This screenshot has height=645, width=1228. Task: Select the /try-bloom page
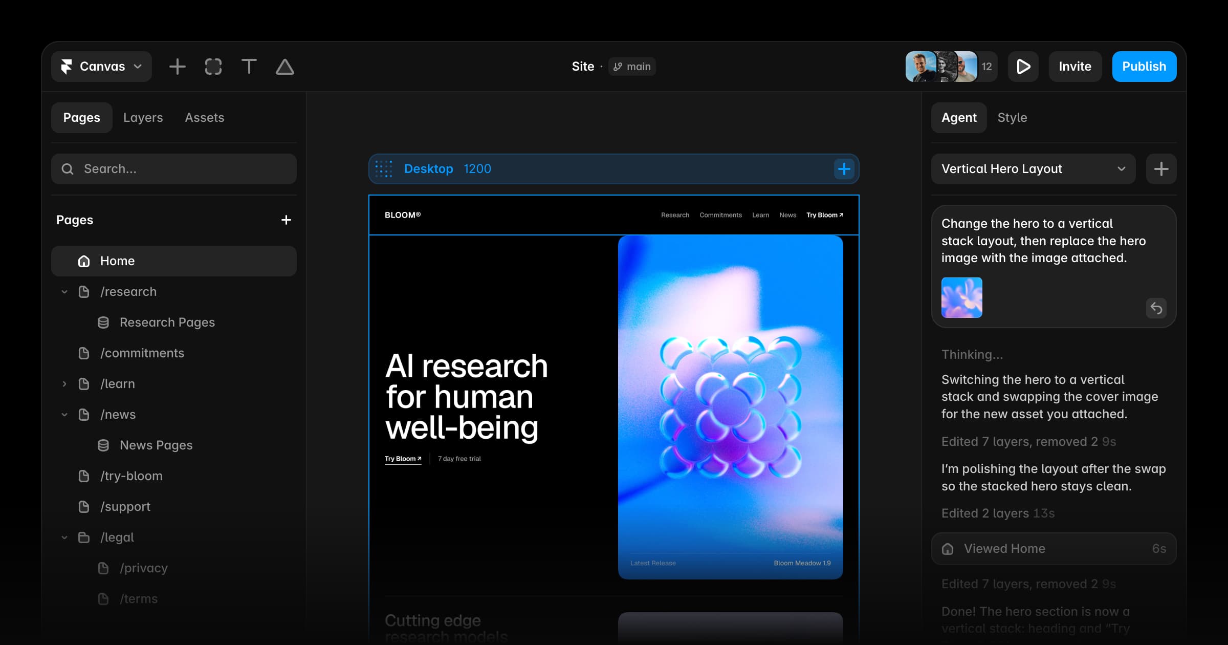tap(174, 476)
